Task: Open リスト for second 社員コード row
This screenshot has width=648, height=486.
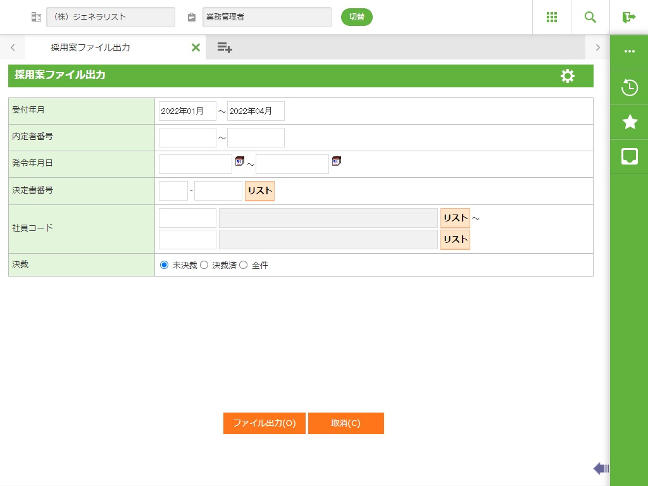Action: pos(455,240)
